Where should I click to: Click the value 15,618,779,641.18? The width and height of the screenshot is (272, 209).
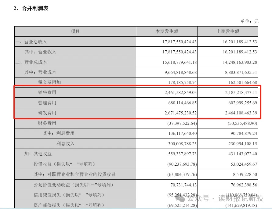tap(180, 62)
